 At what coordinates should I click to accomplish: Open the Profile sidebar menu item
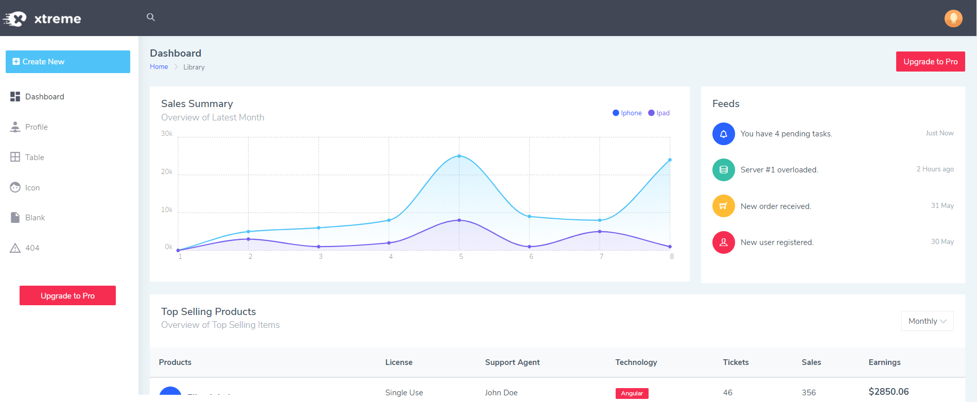point(36,127)
